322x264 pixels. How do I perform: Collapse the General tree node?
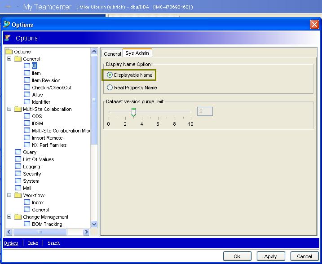[9, 59]
